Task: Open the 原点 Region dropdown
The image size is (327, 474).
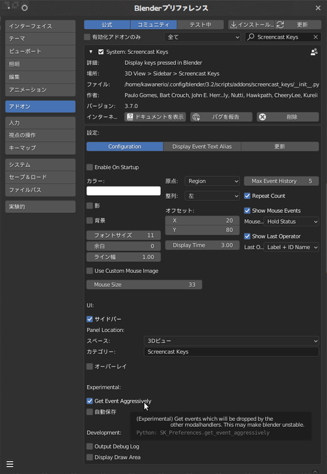Action: click(212, 181)
